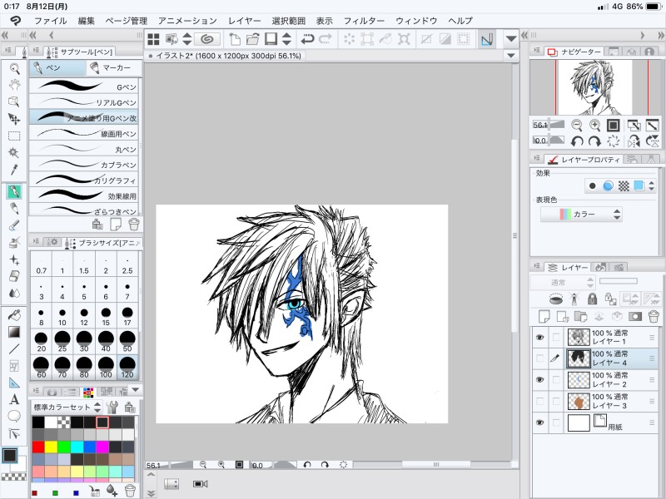Select brush size 50

tap(127, 342)
